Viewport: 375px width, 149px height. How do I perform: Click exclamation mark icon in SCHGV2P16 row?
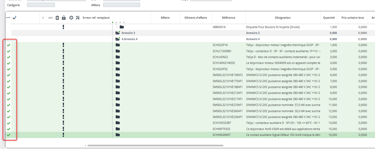coord(63,45)
